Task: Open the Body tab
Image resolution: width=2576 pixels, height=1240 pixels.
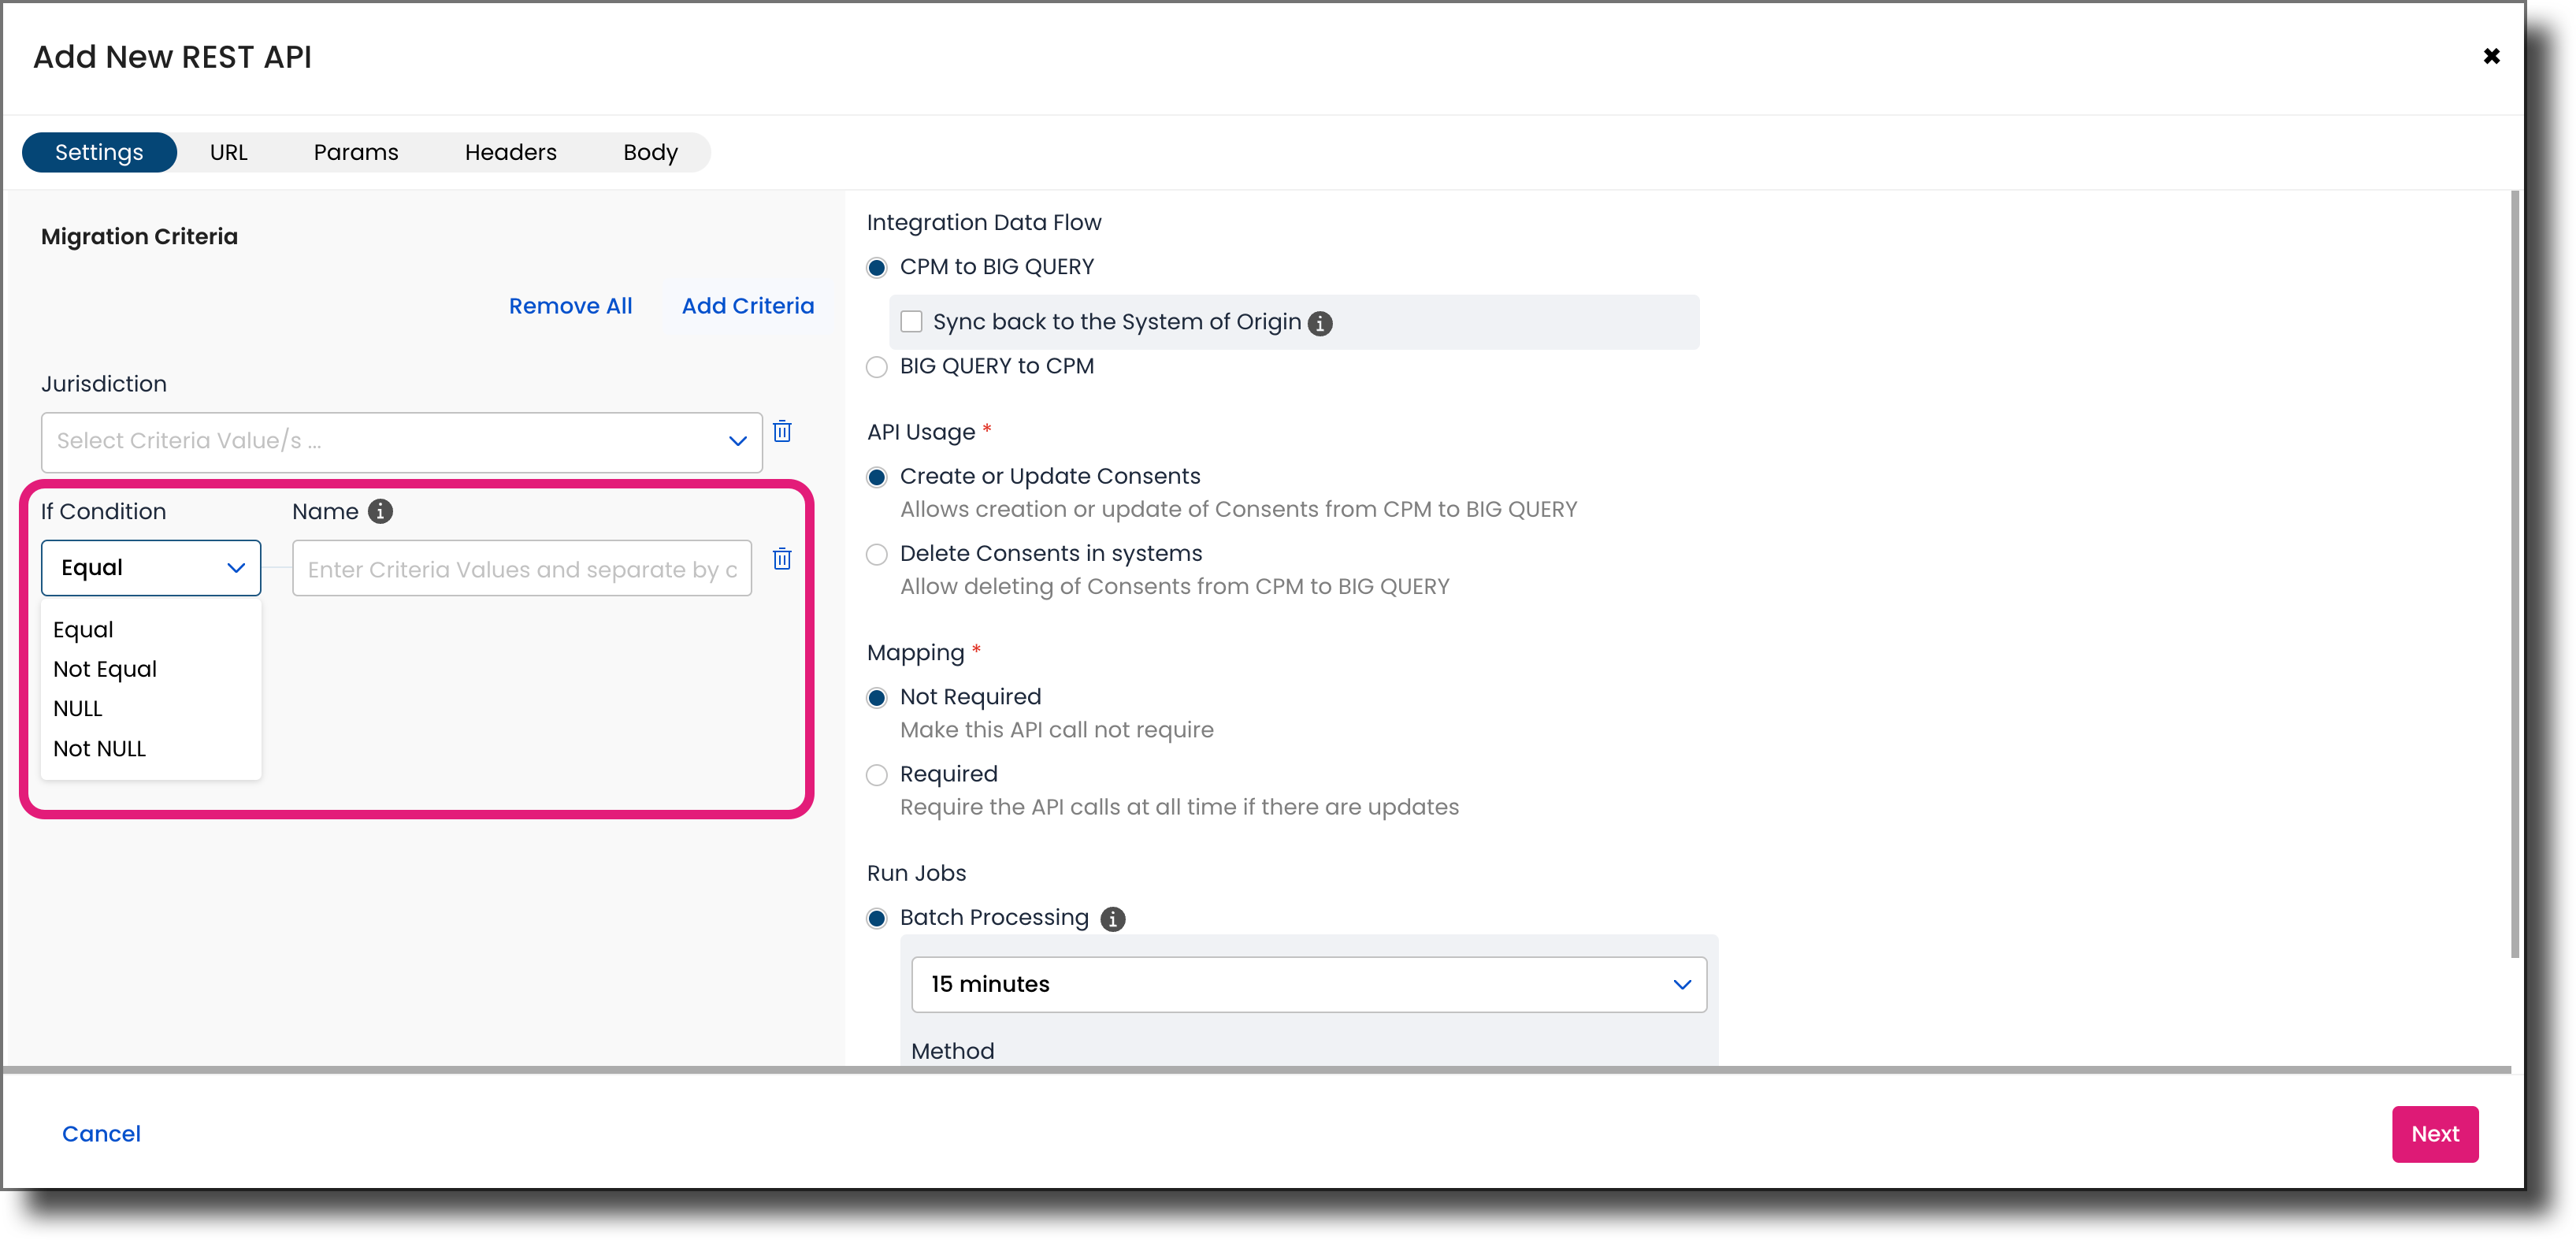Action: pos(650,152)
